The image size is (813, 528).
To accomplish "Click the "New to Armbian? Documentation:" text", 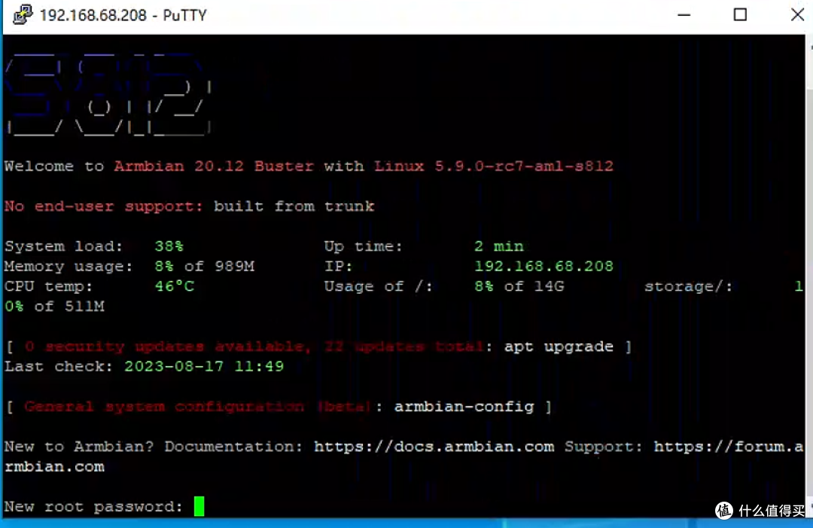I will coord(154,447).
